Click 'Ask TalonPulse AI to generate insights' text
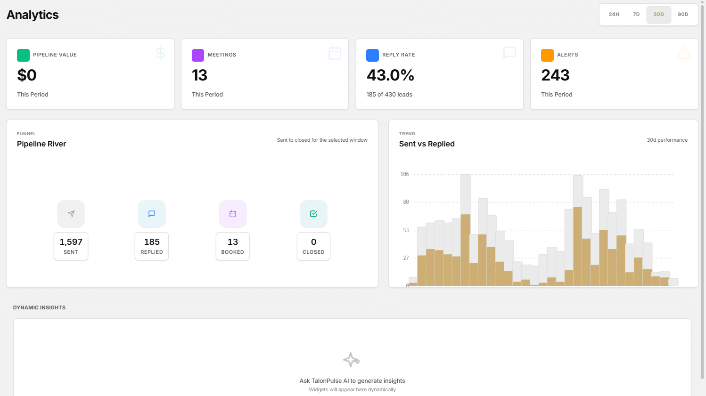Screen dimensions: 706x396 (x=352, y=381)
